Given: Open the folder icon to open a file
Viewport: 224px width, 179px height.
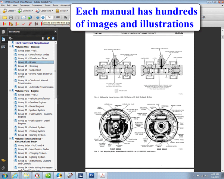Looking at the screenshot, I should click(x=4, y=18).
